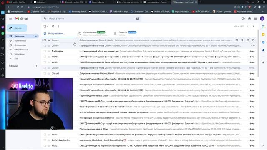Open select-all dropdown arrow
Screen dimensions: 267x150
(x=48, y=26)
